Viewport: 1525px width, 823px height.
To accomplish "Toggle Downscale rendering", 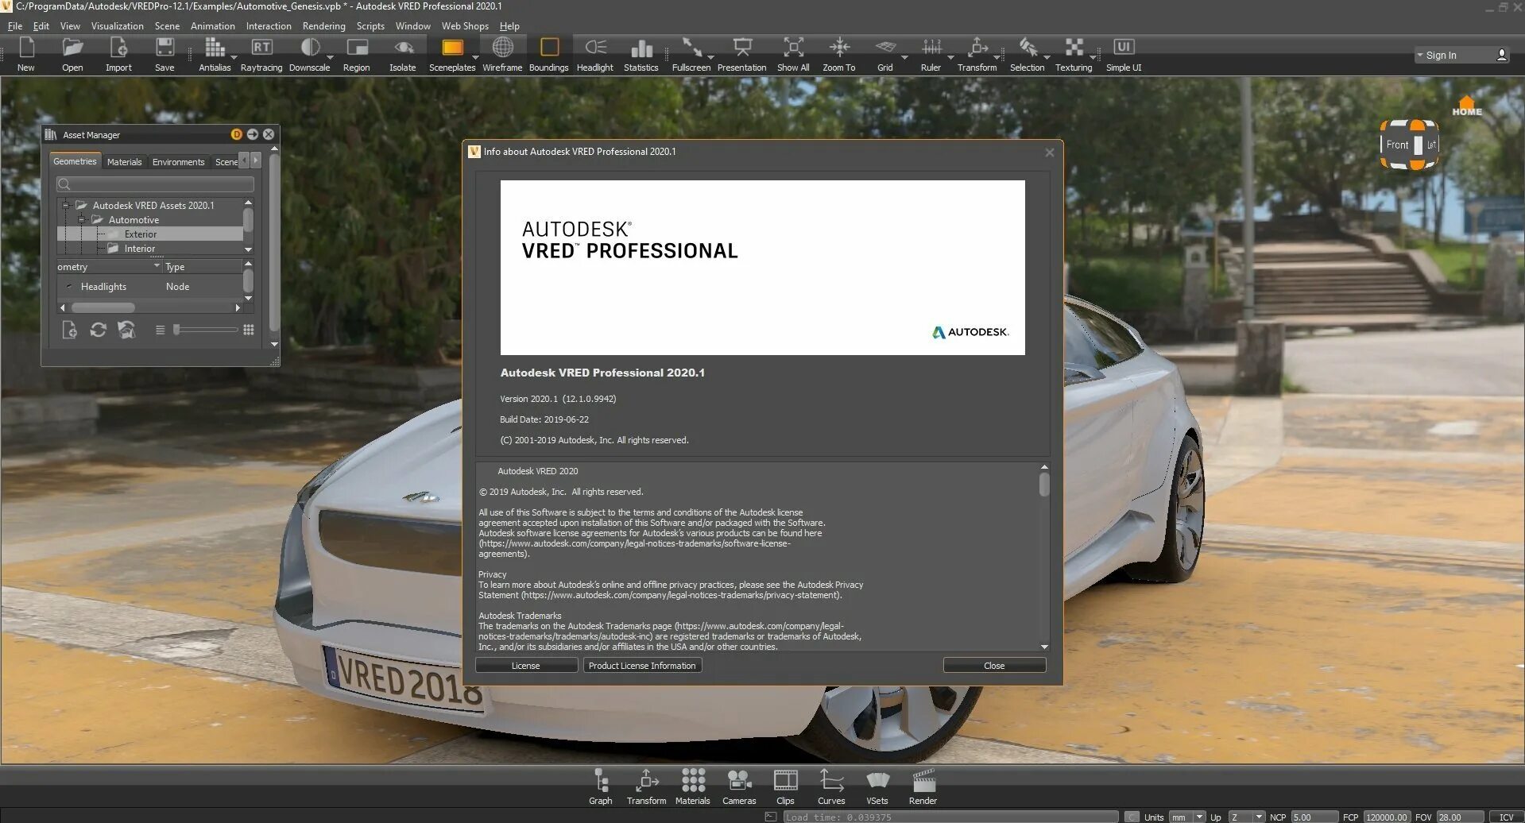I will (x=309, y=54).
